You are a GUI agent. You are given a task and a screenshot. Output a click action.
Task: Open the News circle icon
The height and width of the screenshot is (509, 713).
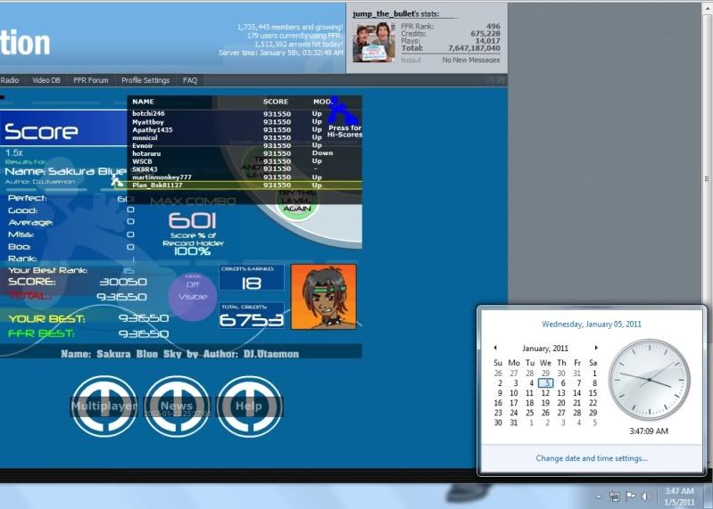pos(177,406)
